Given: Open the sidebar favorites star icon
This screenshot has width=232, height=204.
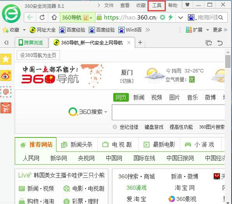Looking at the screenshot, I should point(6,59).
